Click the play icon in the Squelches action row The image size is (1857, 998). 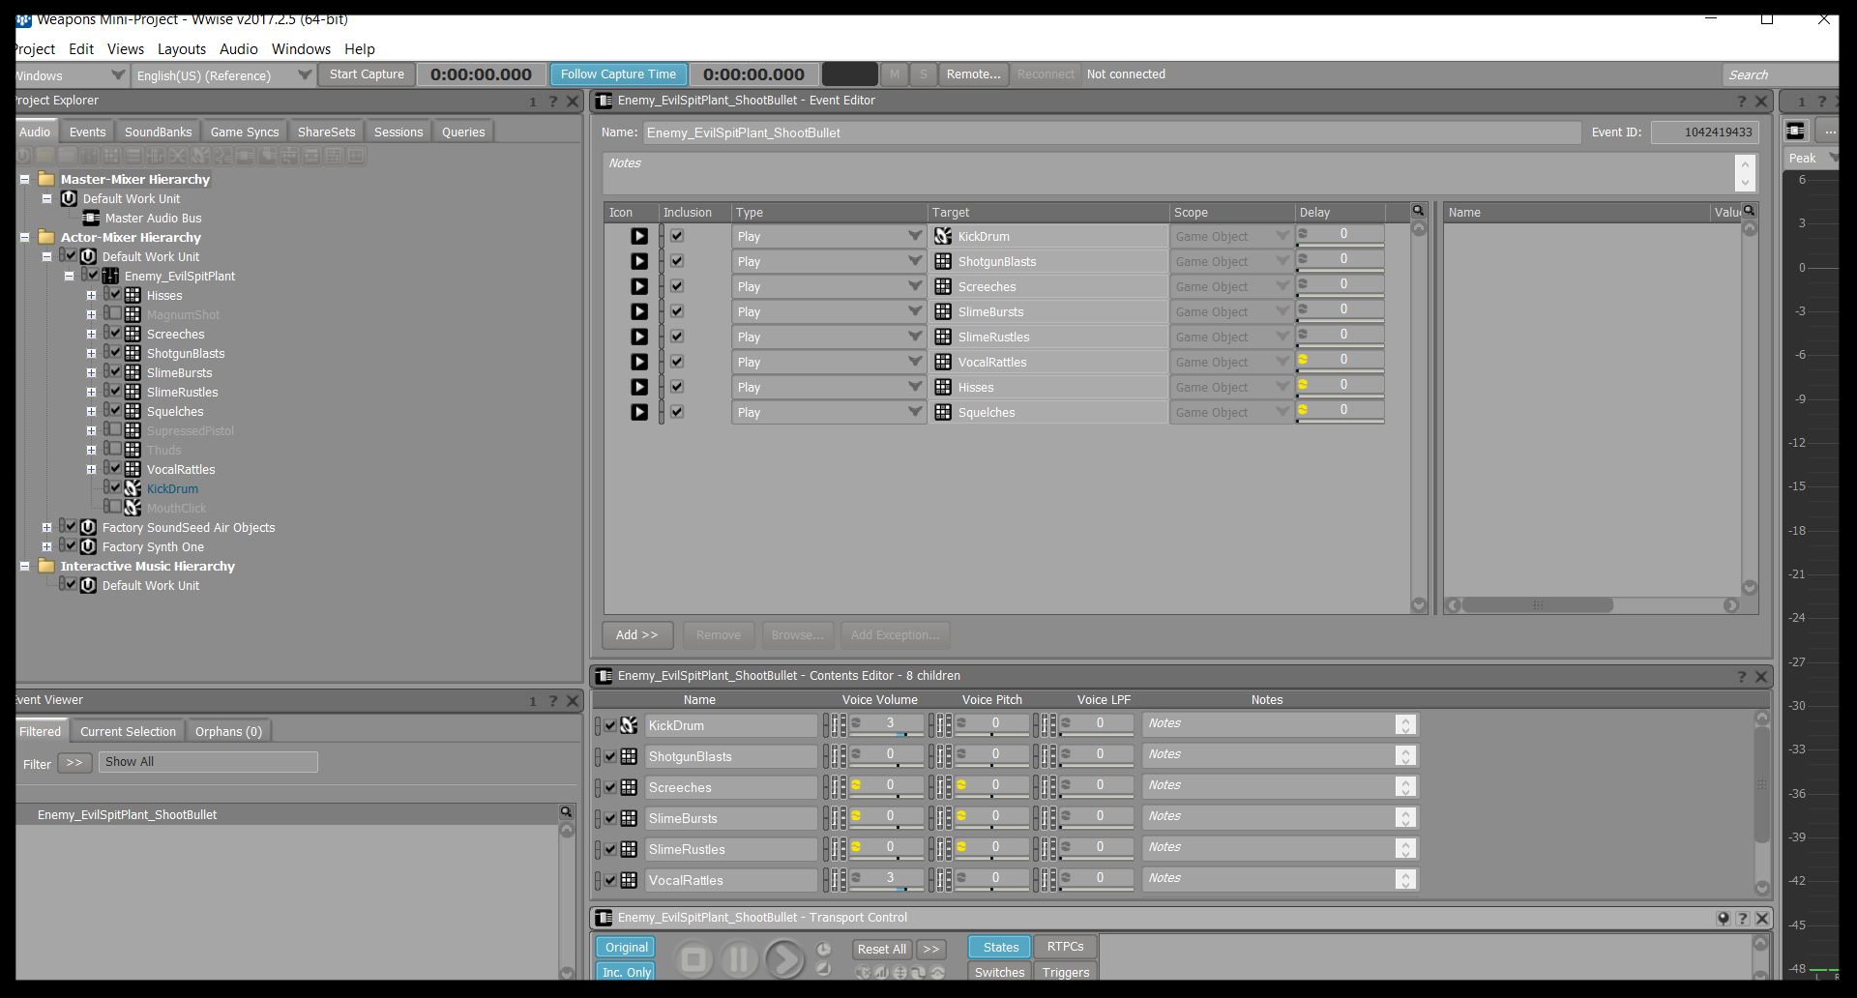click(x=639, y=412)
